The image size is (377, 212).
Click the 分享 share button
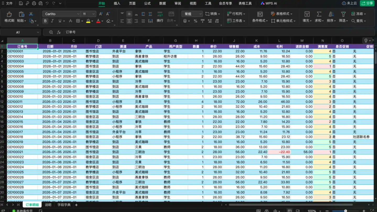[x=367, y=3]
